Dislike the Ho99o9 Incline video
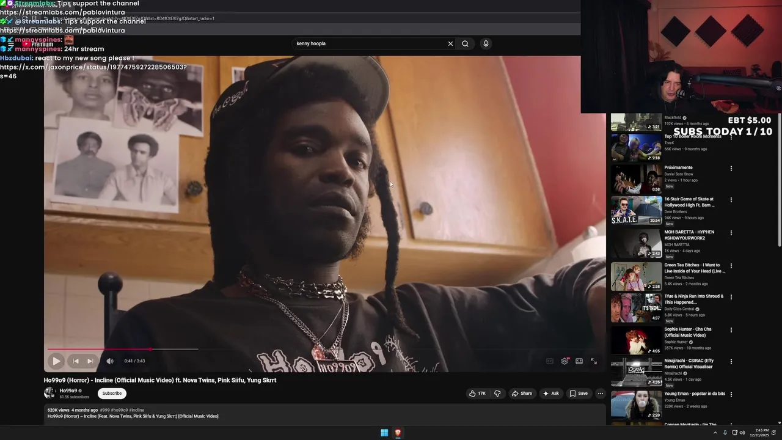The image size is (782, 440). coord(497,394)
